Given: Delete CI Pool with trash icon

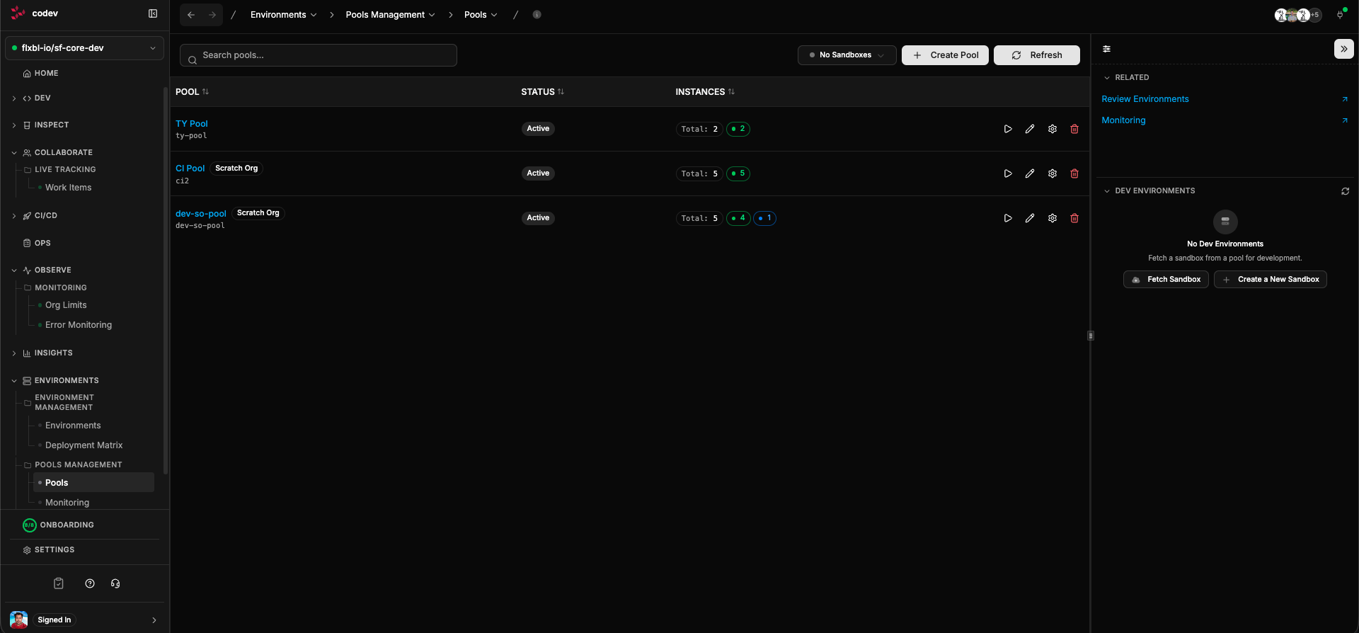Looking at the screenshot, I should click(1074, 173).
